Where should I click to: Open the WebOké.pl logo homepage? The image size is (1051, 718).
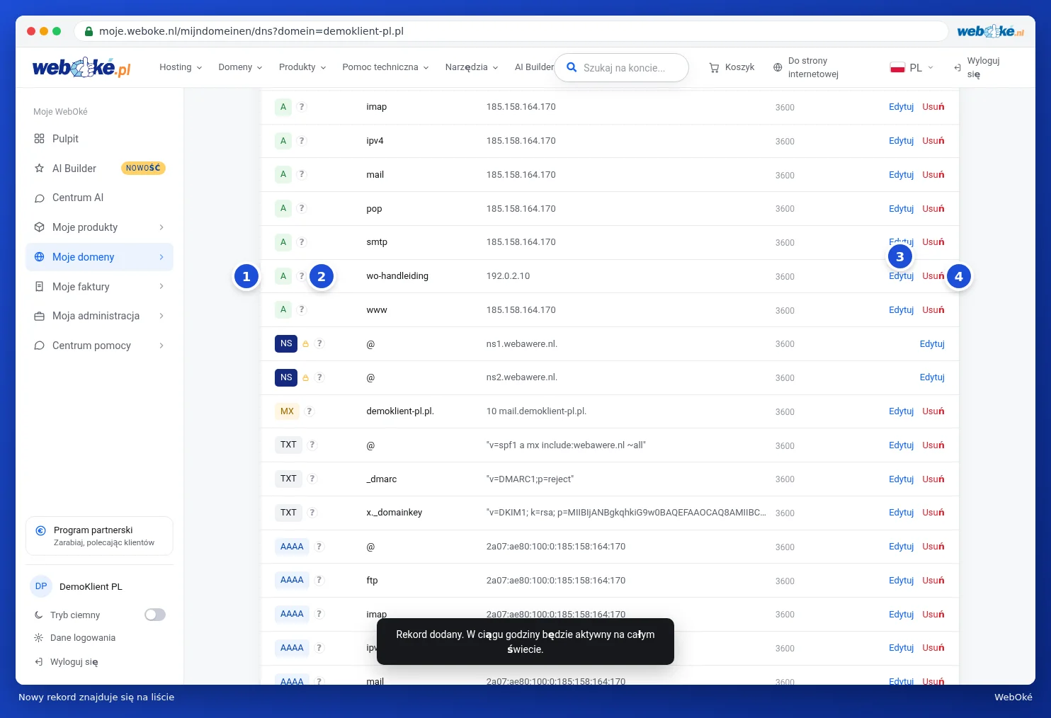[x=81, y=67]
